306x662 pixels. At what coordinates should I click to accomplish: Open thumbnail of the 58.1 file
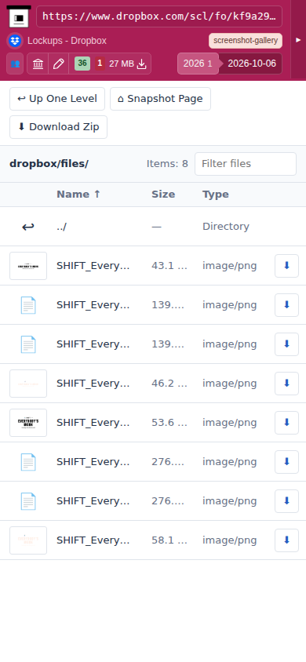(28, 541)
